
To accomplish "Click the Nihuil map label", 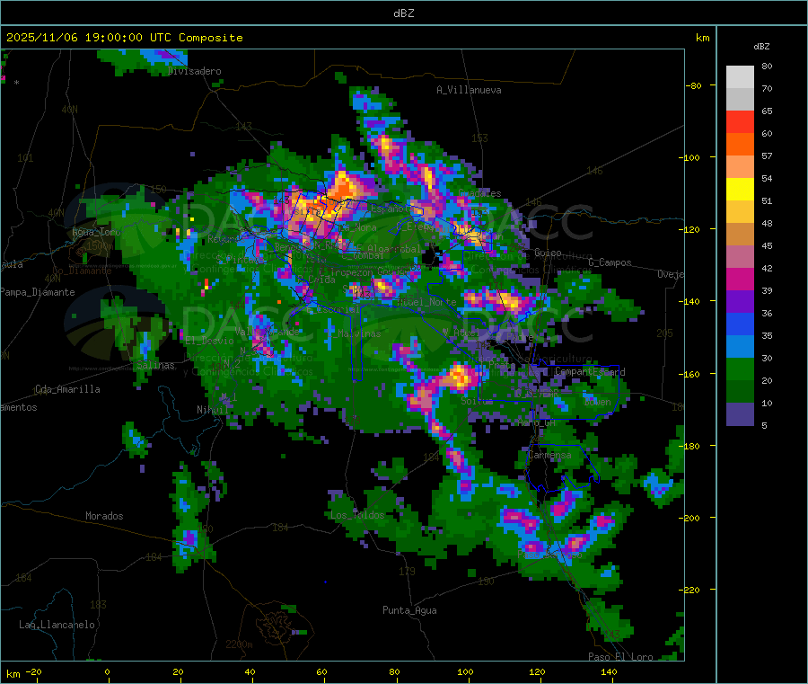I will 212,410.
